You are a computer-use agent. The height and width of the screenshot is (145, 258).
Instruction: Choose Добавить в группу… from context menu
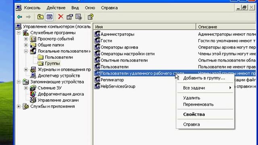click(x=205, y=78)
